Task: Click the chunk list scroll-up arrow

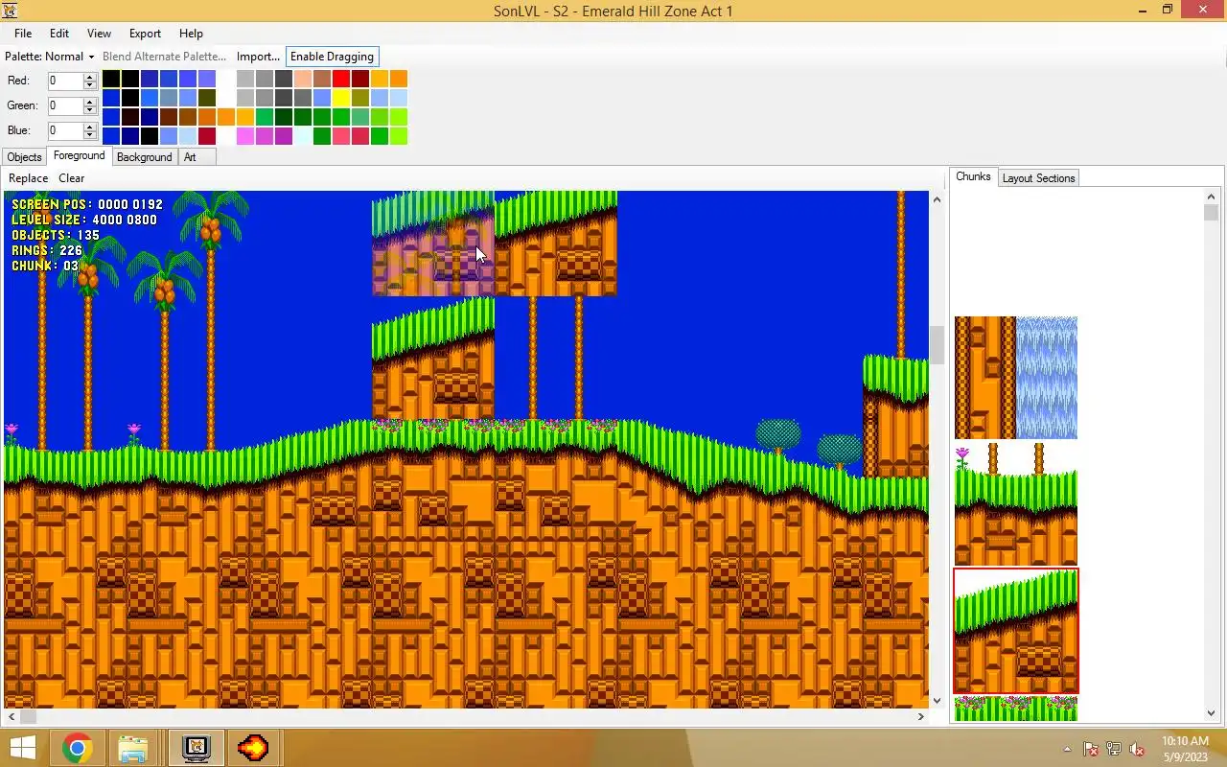Action: 1212,197
